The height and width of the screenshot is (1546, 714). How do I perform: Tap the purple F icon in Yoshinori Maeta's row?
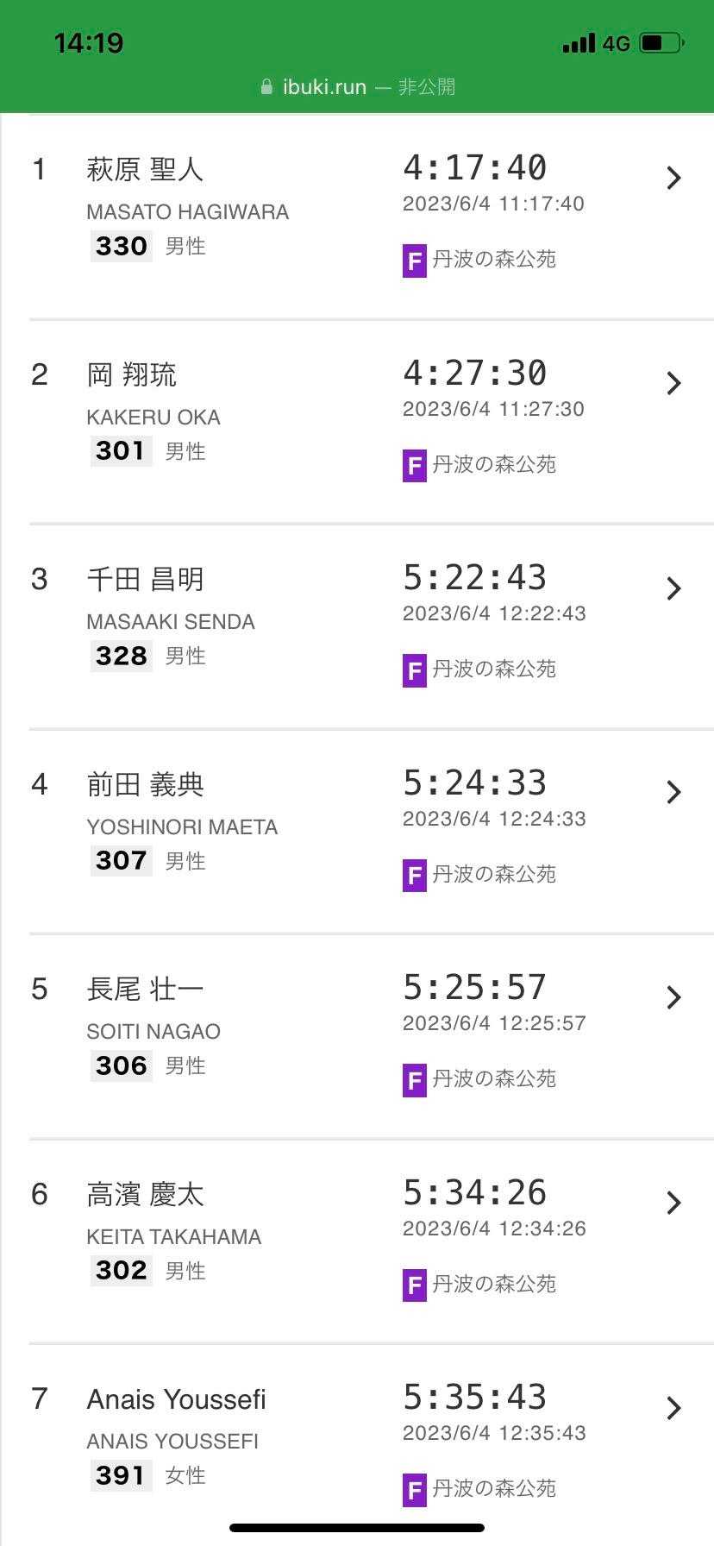(414, 876)
